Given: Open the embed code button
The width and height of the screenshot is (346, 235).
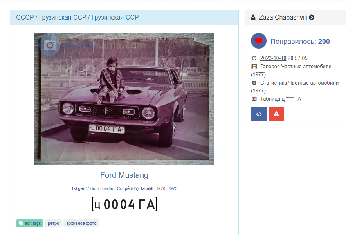Looking at the screenshot, I should tap(259, 114).
